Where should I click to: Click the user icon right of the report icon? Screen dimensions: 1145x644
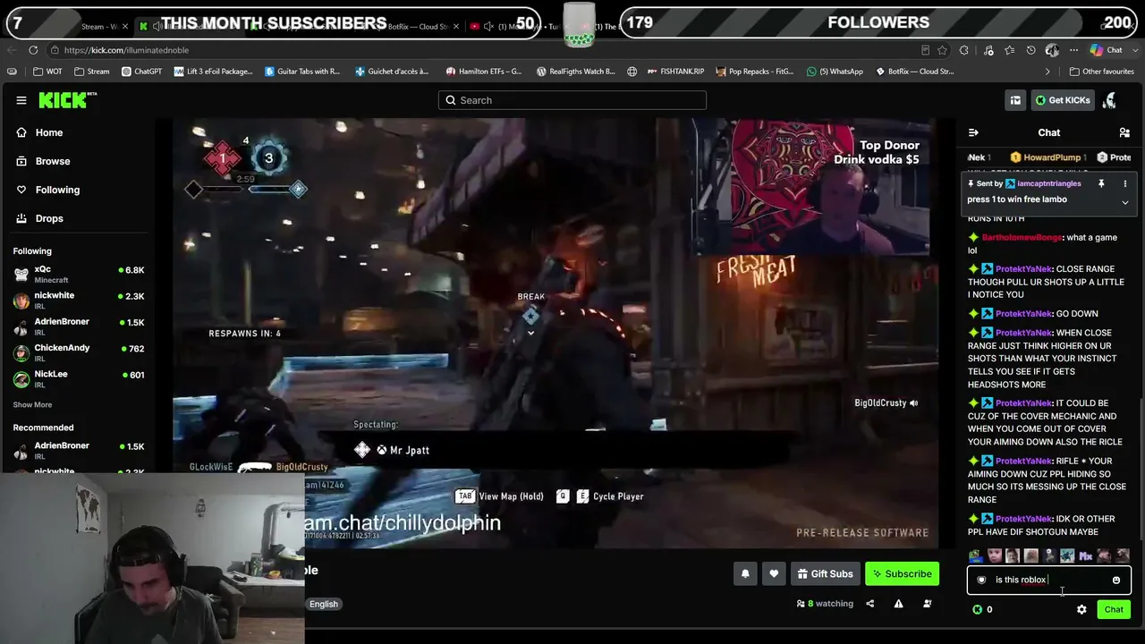(927, 604)
